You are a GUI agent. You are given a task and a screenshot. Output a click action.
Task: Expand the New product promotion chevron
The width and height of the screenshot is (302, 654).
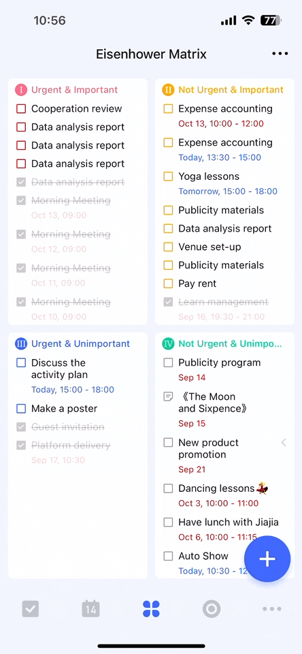(x=284, y=443)
